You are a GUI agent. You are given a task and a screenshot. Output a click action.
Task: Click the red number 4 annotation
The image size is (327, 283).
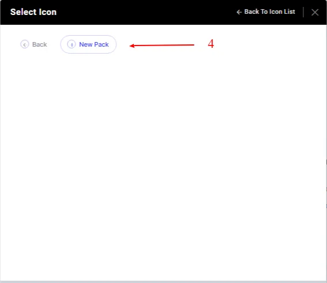tap(211, 44)
